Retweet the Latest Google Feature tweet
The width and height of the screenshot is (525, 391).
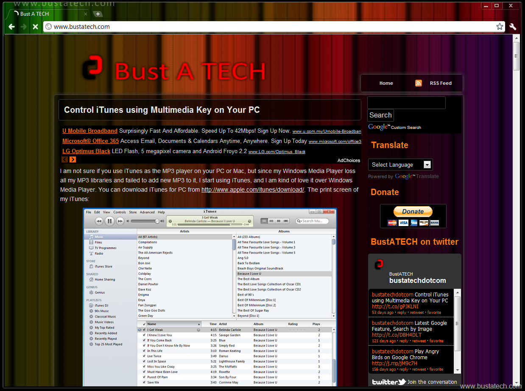(419, 341)
